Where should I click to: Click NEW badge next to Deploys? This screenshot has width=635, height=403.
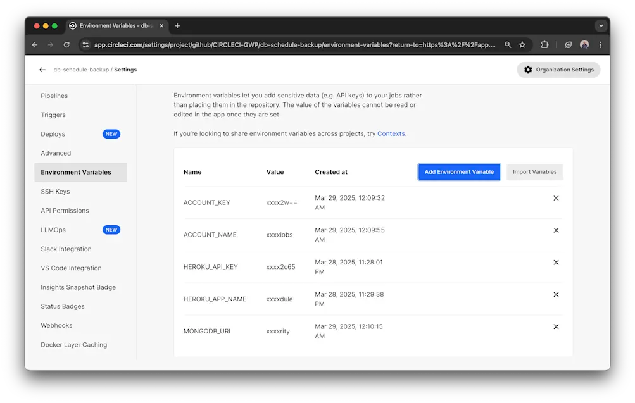pyautogui.click(x=111, y=134)
